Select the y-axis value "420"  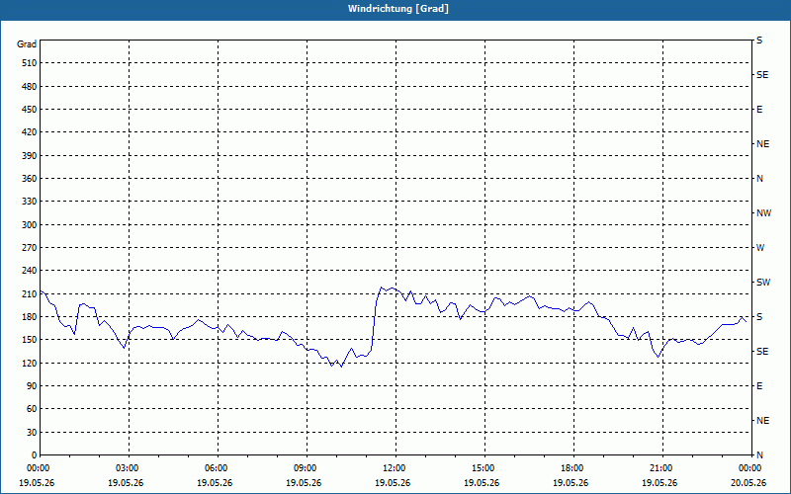point(30,132)
